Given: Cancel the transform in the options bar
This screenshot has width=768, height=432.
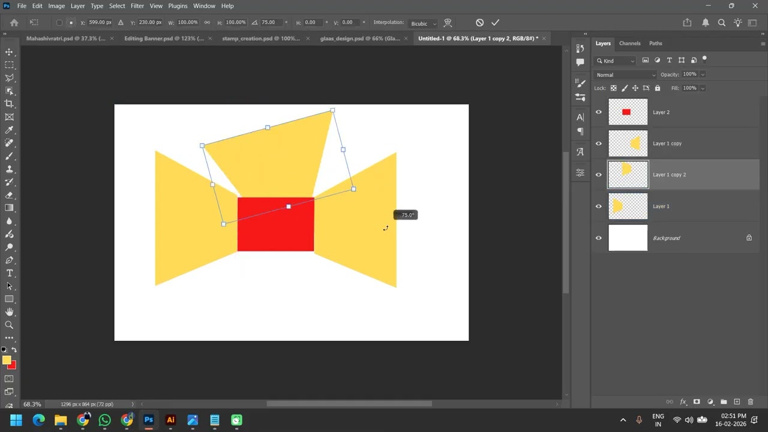Looking at the screenshot, I should coord(479,22).
